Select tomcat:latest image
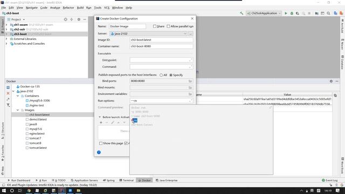The image size is (345, 194). [x=38, y=148]
